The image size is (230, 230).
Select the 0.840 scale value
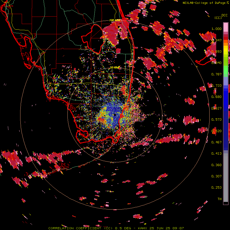[216, 63]
